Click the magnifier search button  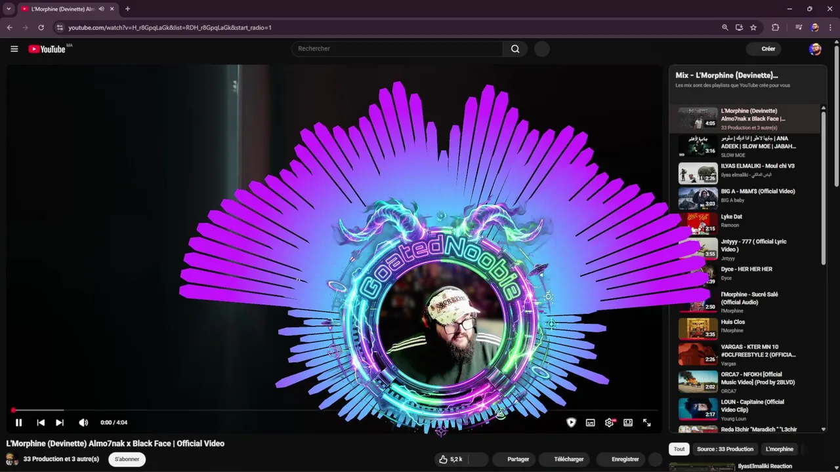pos(515,49)
